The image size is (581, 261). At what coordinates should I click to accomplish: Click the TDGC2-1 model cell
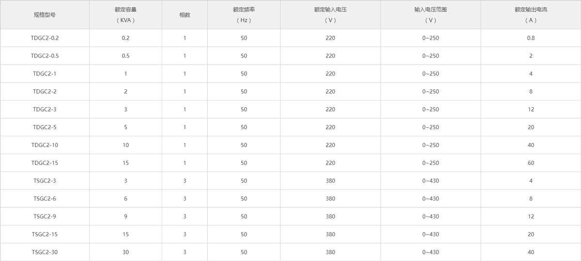coord(45,73)
